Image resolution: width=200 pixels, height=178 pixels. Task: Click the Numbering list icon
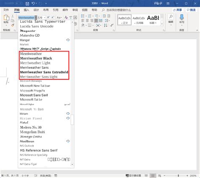[89, 16]
